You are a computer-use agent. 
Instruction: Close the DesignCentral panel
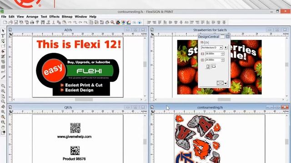tap(227, 37)
